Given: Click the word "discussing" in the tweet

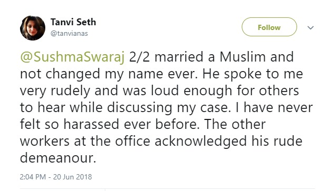Looking at the screenshot, I should click(139, 107).
